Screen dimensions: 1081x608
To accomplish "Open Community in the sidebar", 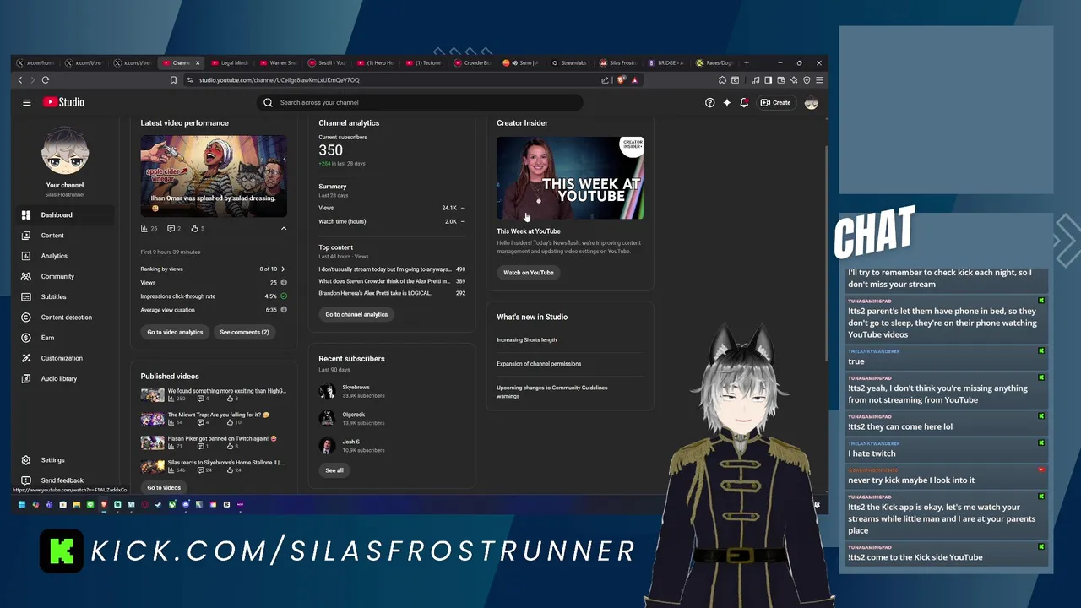I will 65,276.
